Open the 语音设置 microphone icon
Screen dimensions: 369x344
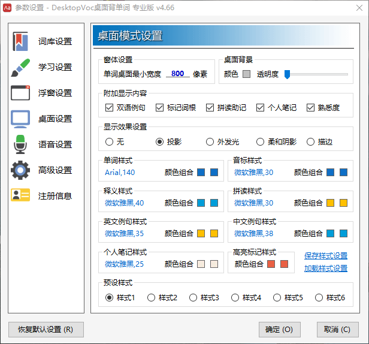(21, 144)
